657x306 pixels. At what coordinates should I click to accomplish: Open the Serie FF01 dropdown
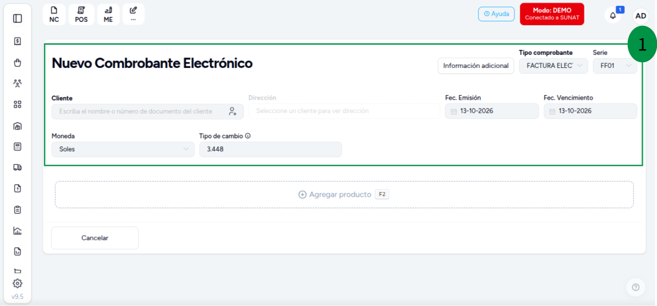[615, 65]
